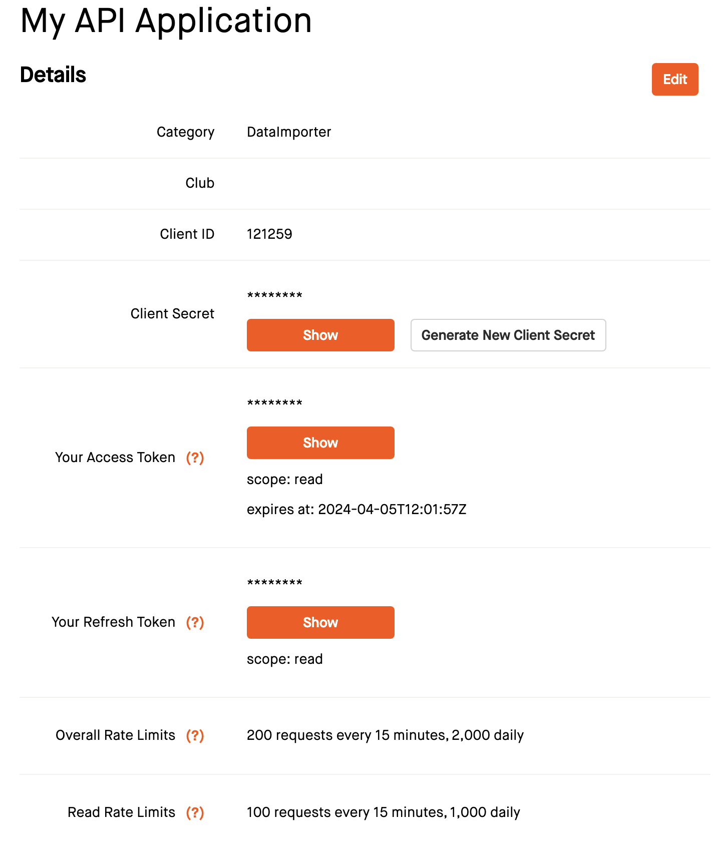Show Your Refresh Token
This screenshot has width=714, height=847.
tap(320, 622)
